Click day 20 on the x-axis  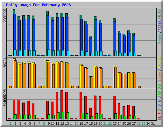tap(100, 124)
